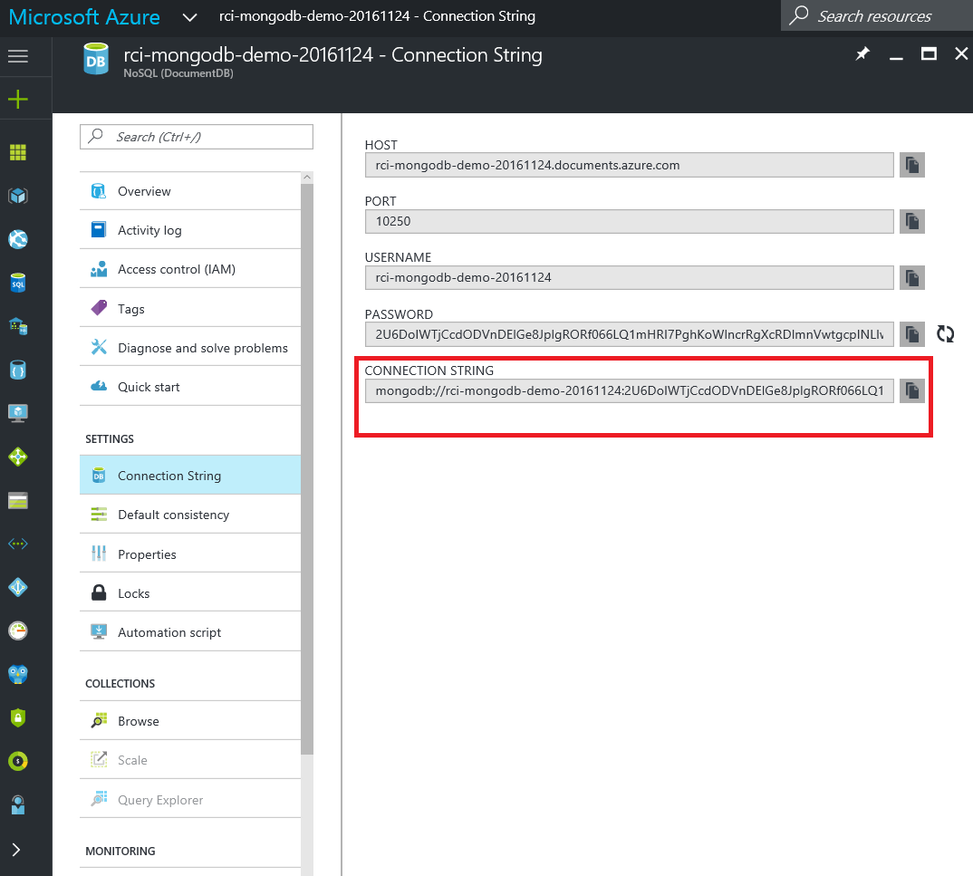Open Access control (IAM)
Image resolution: width=973 pixels, height=876 pixels.
tap(190, 269)
